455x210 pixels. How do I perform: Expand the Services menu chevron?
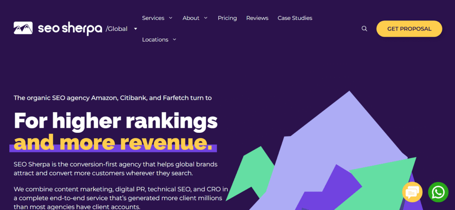click(x=171, y=18)
